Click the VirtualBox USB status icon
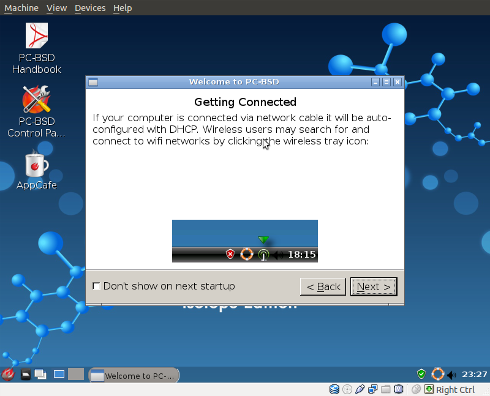Viewport: 490px width, 396px height. click(x=360, y=389)
